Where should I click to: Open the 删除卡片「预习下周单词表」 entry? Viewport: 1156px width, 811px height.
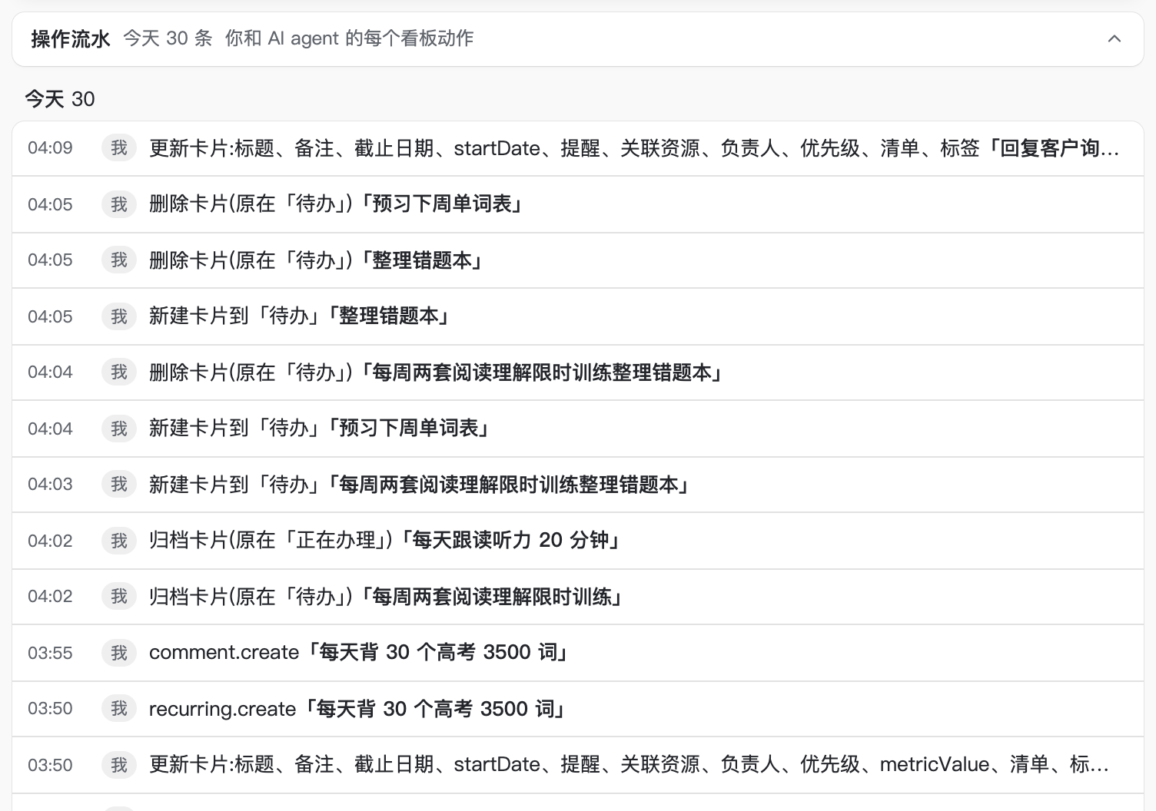click(x=578, y=204)
